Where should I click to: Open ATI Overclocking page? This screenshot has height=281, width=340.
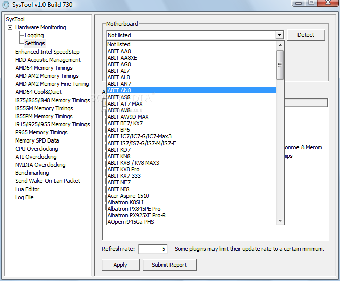pyautogui.click(x=36, y=157)
